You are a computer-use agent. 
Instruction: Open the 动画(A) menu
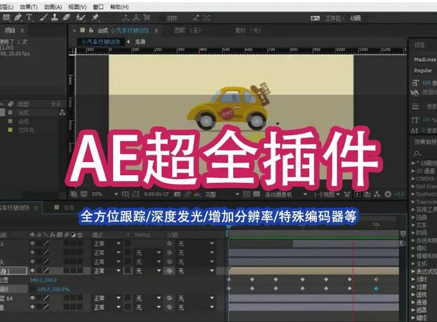pyautogui.click(x=53, y=7)
